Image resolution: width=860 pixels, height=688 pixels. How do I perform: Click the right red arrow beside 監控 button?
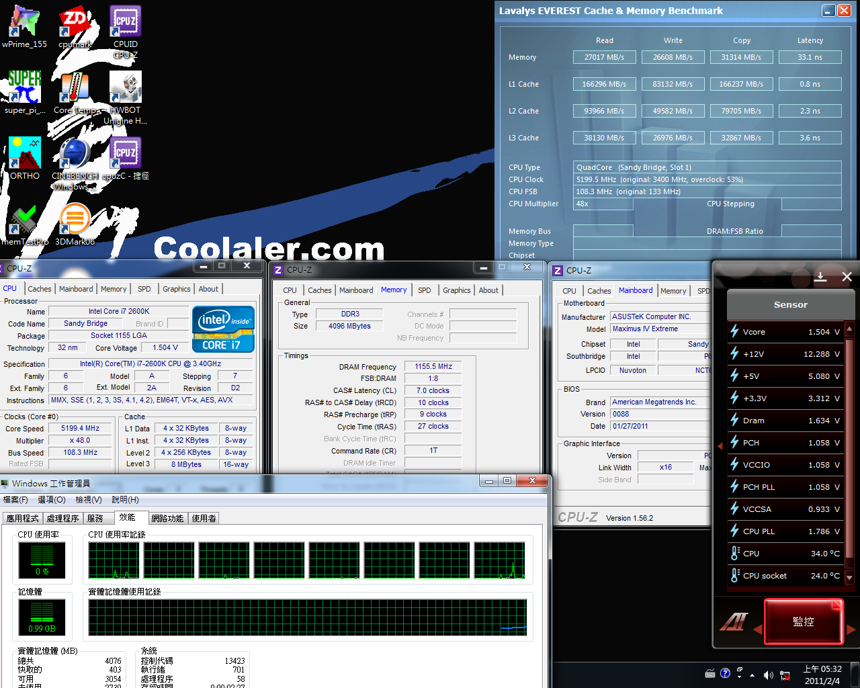point(851,630)
